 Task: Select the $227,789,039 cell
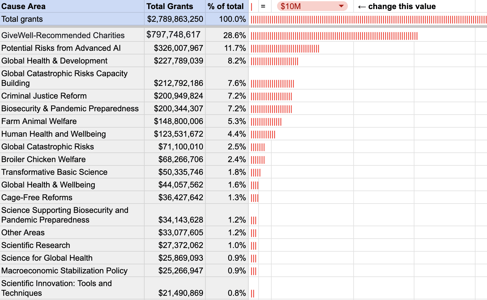coord(175,61)
